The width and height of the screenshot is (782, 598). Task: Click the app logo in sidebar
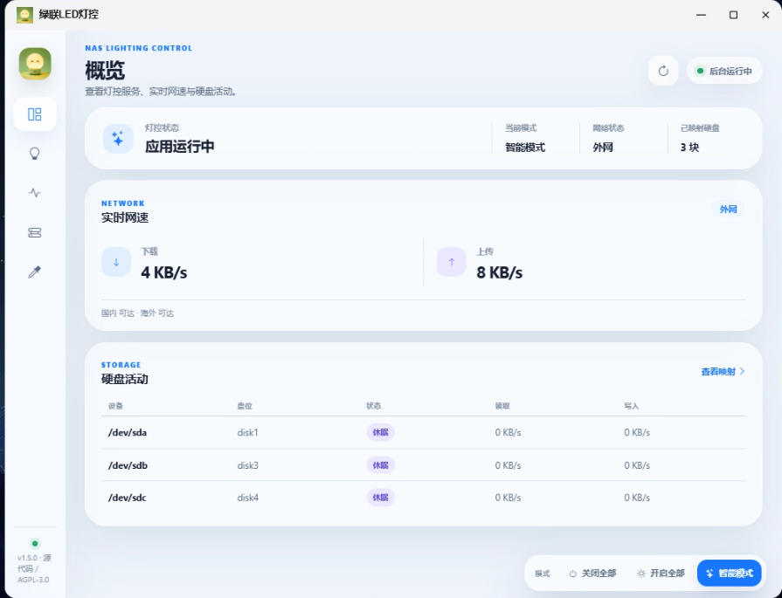pyautogui.click(x=35, y=64)
